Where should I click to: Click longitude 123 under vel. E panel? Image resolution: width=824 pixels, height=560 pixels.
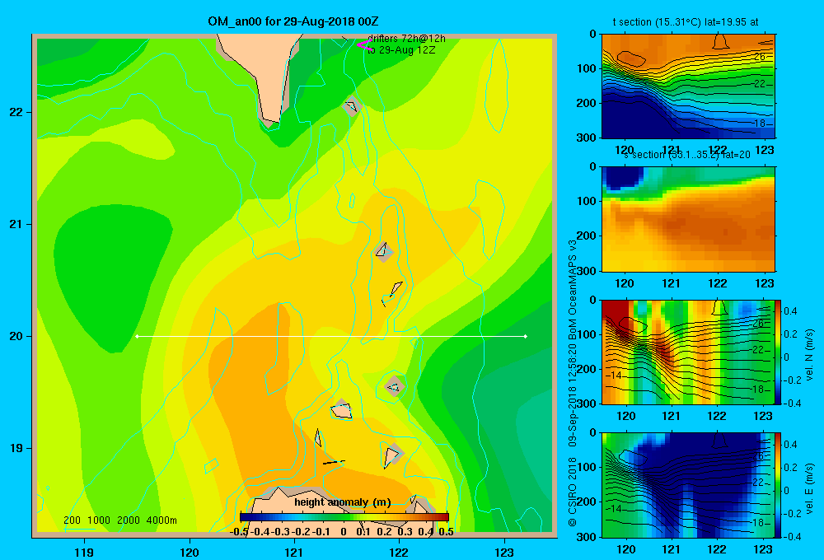click(763, 549)
